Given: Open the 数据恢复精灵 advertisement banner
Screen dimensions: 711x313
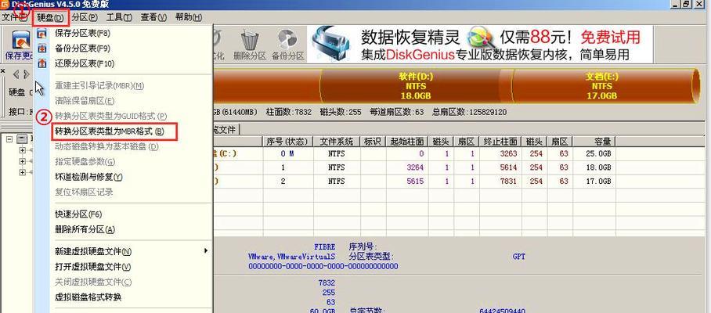Looking at the screenshot, I should 481,44.
